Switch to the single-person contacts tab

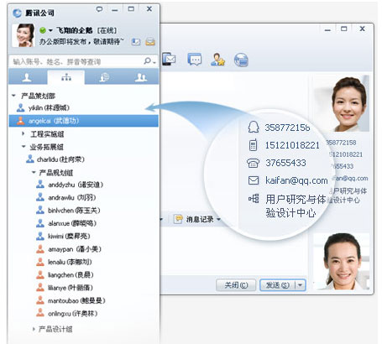coord(27,77)
